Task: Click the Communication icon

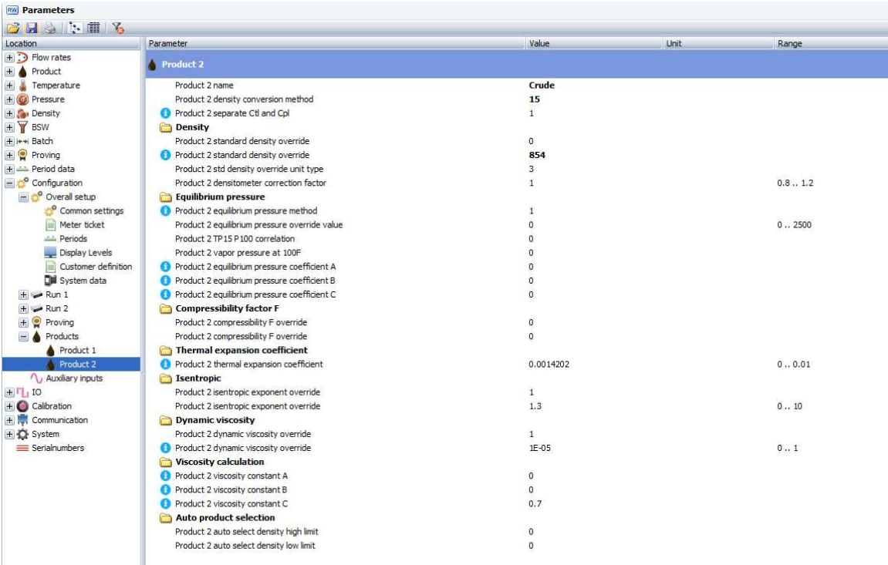Action: pyautogui.click(x=22, y=419)
